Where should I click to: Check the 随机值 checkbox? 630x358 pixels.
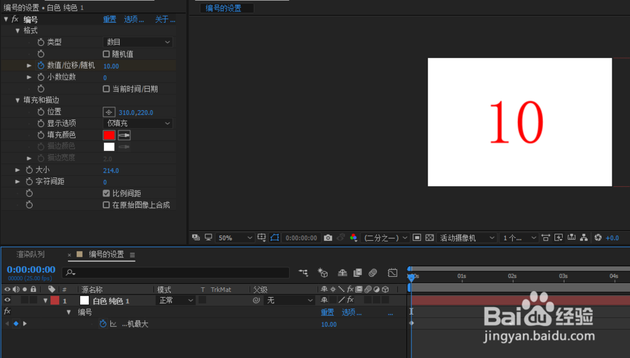(106, 53)
